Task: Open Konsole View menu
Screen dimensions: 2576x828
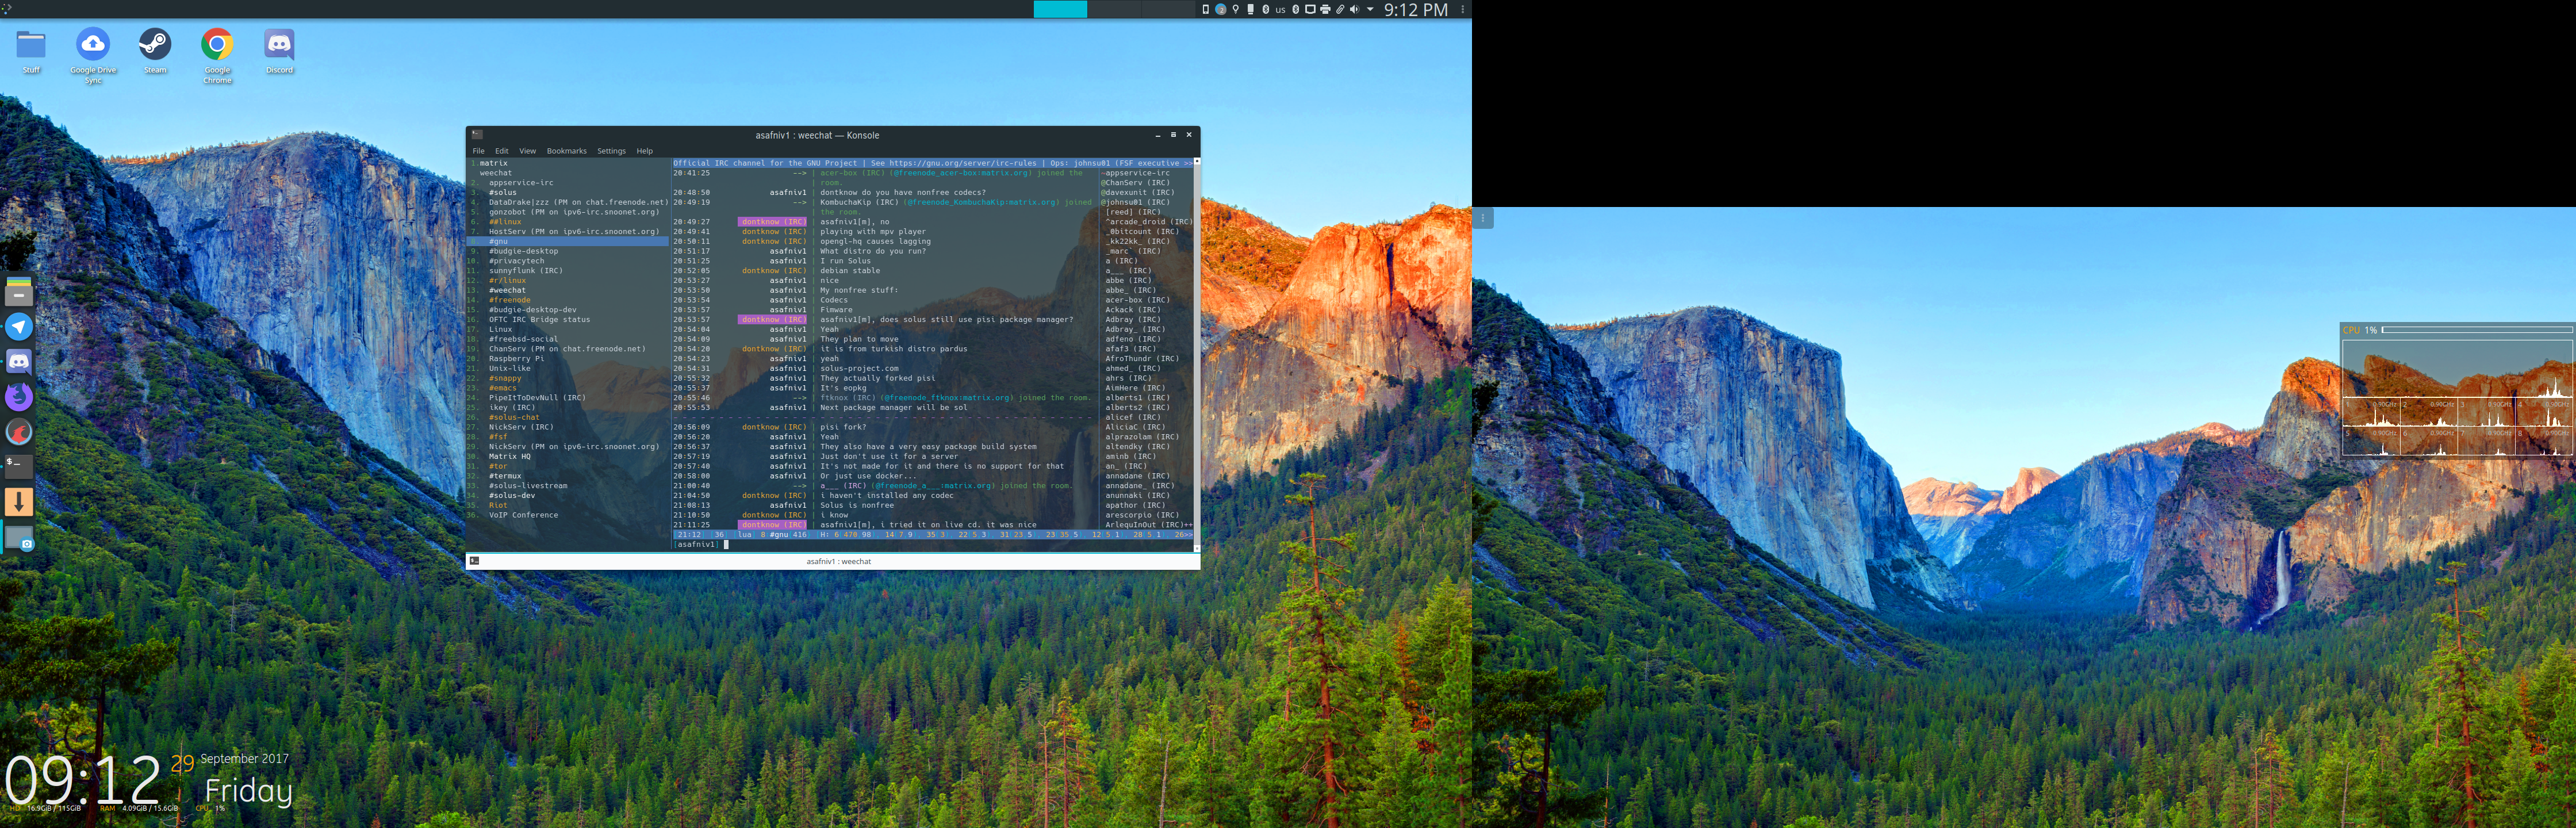Action: [527, 151]
